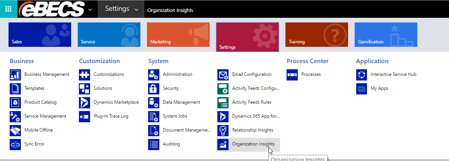Image resolution: width=449 pixels, height=161 pixels.
Task: Go to the Auditing link
Action: [x=171, y=144]
